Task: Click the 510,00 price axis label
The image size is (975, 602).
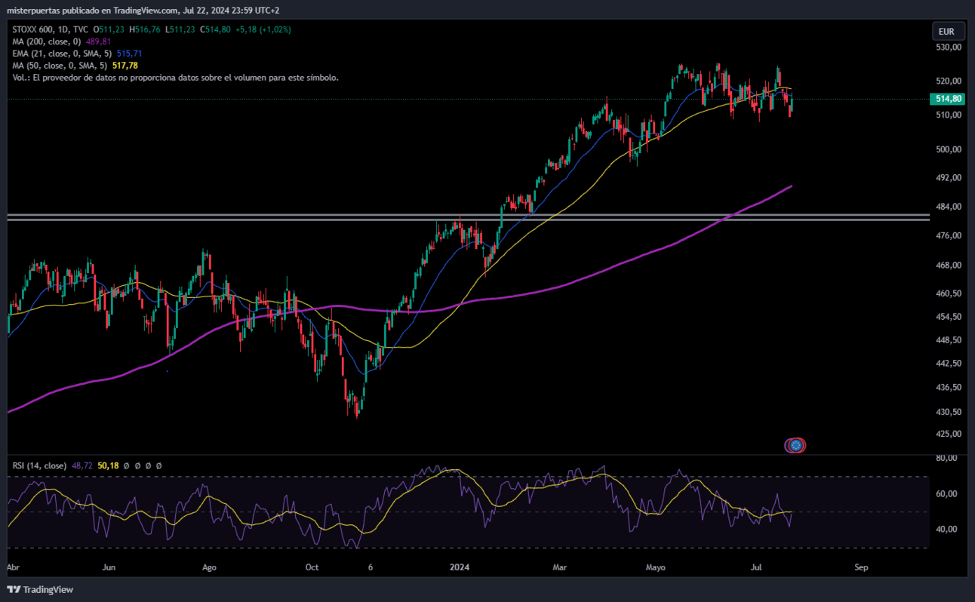Action: [949, 115]
